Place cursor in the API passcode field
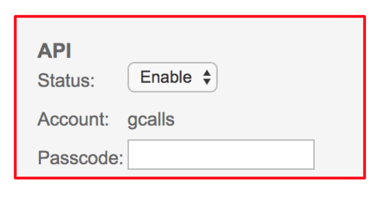Screen dimensions: 381x197 click(x=221, y=155)
